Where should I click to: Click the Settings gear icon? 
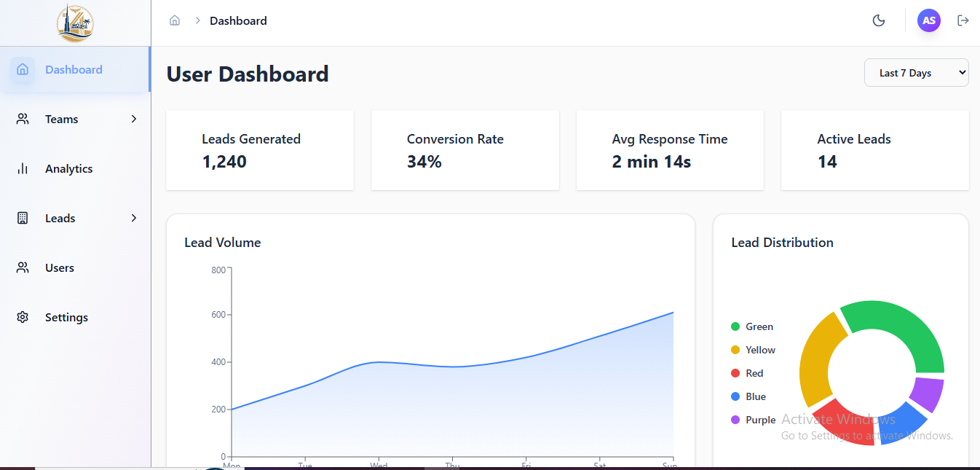[23, 318]
